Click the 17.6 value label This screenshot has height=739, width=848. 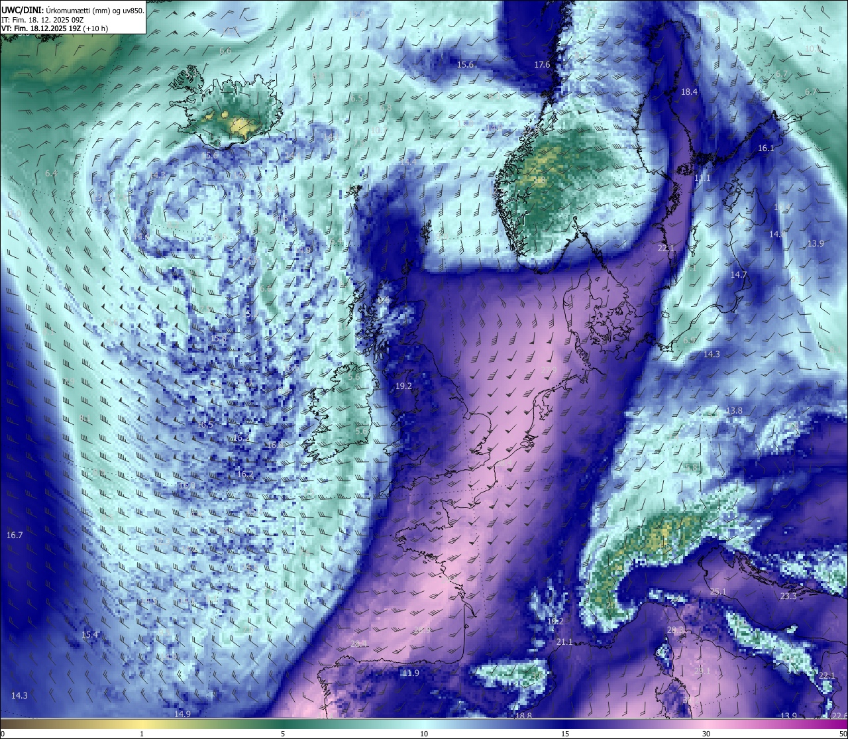click(x=542, y=64)
